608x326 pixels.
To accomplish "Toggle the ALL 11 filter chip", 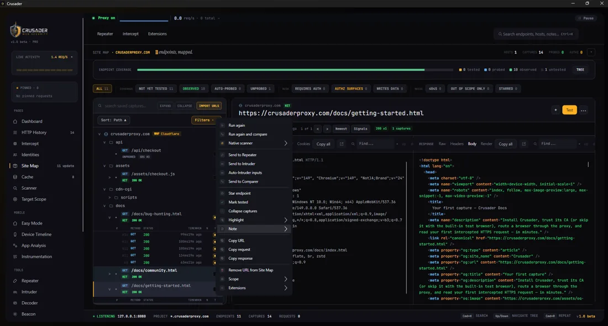I will click(102, 89).
